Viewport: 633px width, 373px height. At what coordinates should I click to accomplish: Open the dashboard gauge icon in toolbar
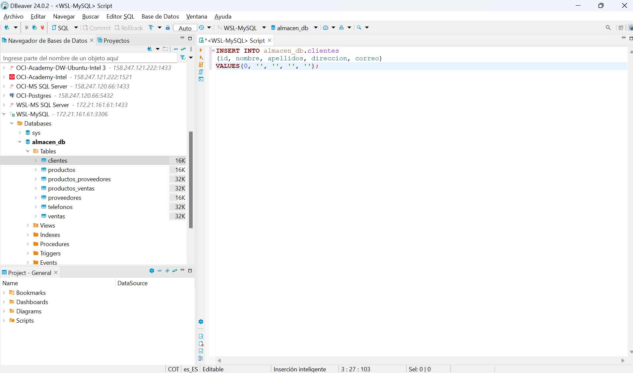coord(326,28)
